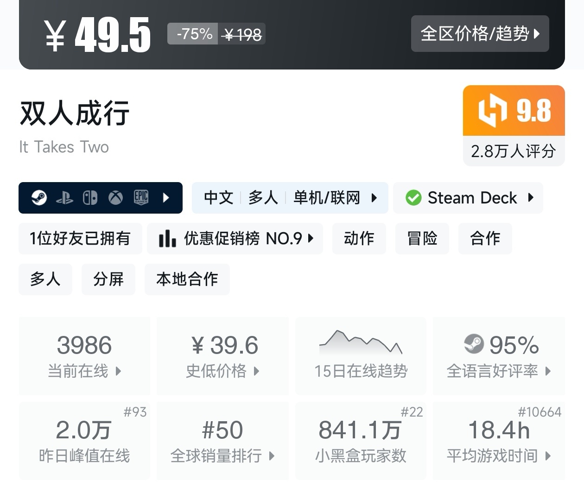Select the 合作 genre tag
Viewport: 584px width, 487px height.
(485, 239)
